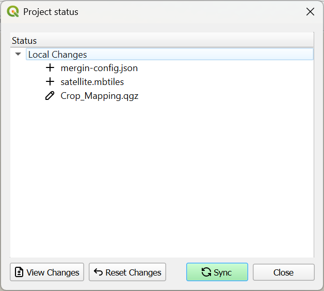The image size is (324, 291).
Task: Select the Crop_Mapping.qgz project file
Action: pyautogui.click(x=99, y=96)
